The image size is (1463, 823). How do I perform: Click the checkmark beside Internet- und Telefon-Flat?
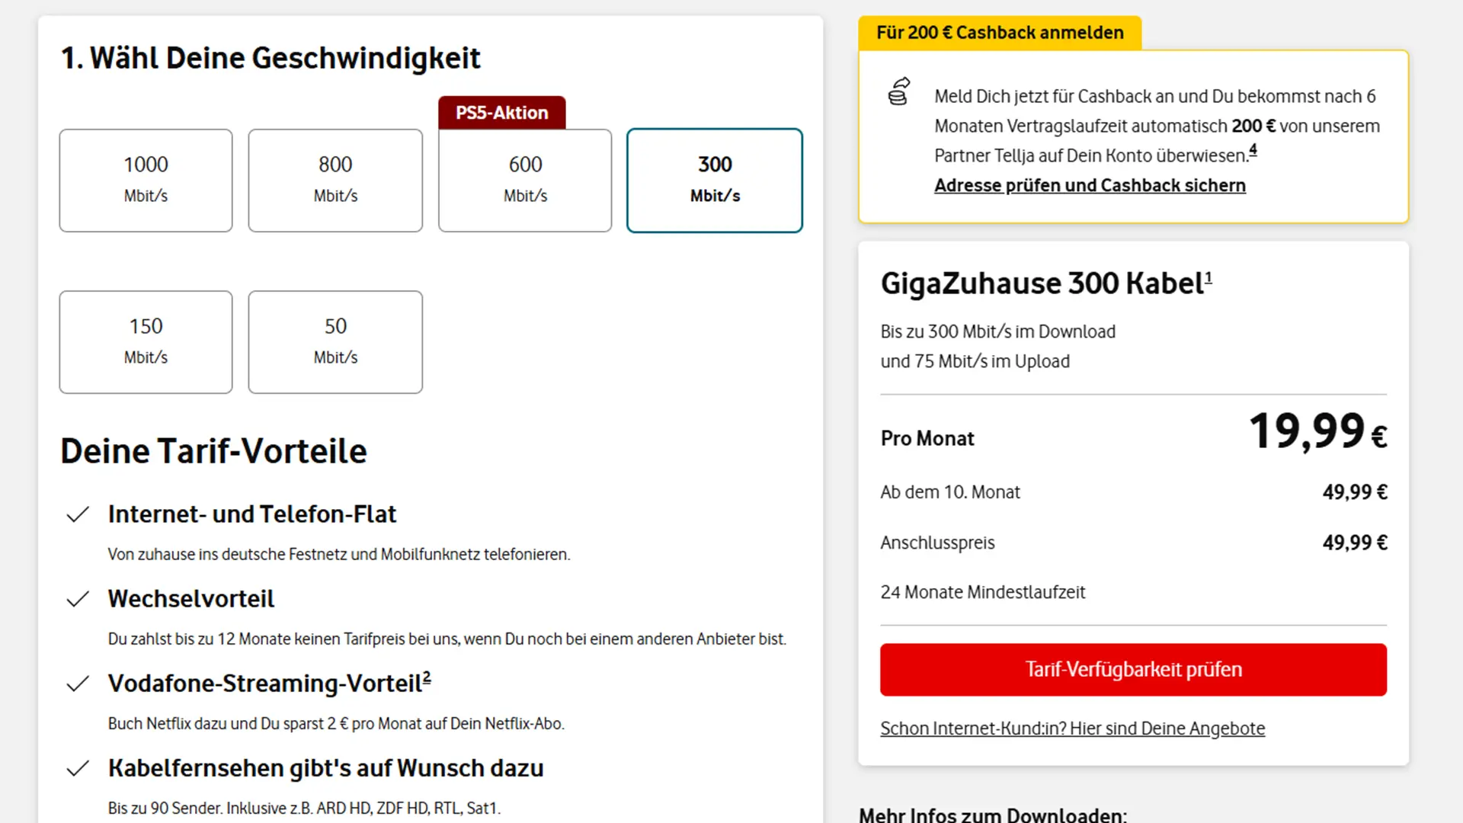click(x=78, y=514)
